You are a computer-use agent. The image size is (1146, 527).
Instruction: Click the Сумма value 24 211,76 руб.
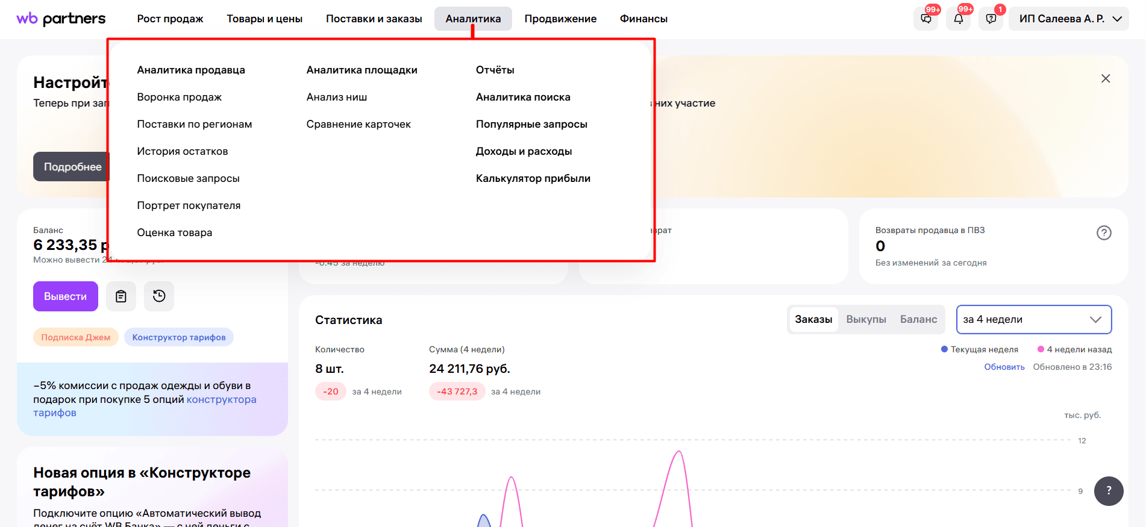(x=469, y=369)
